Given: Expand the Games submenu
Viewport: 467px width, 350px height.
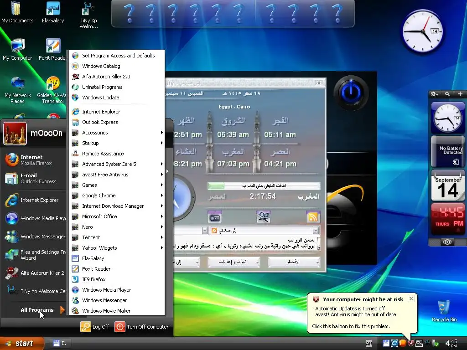Looking at the screenshot, I should (118, 185).
